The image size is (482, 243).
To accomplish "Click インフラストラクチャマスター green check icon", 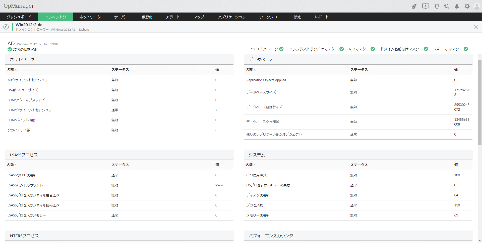I will (342, 49).
